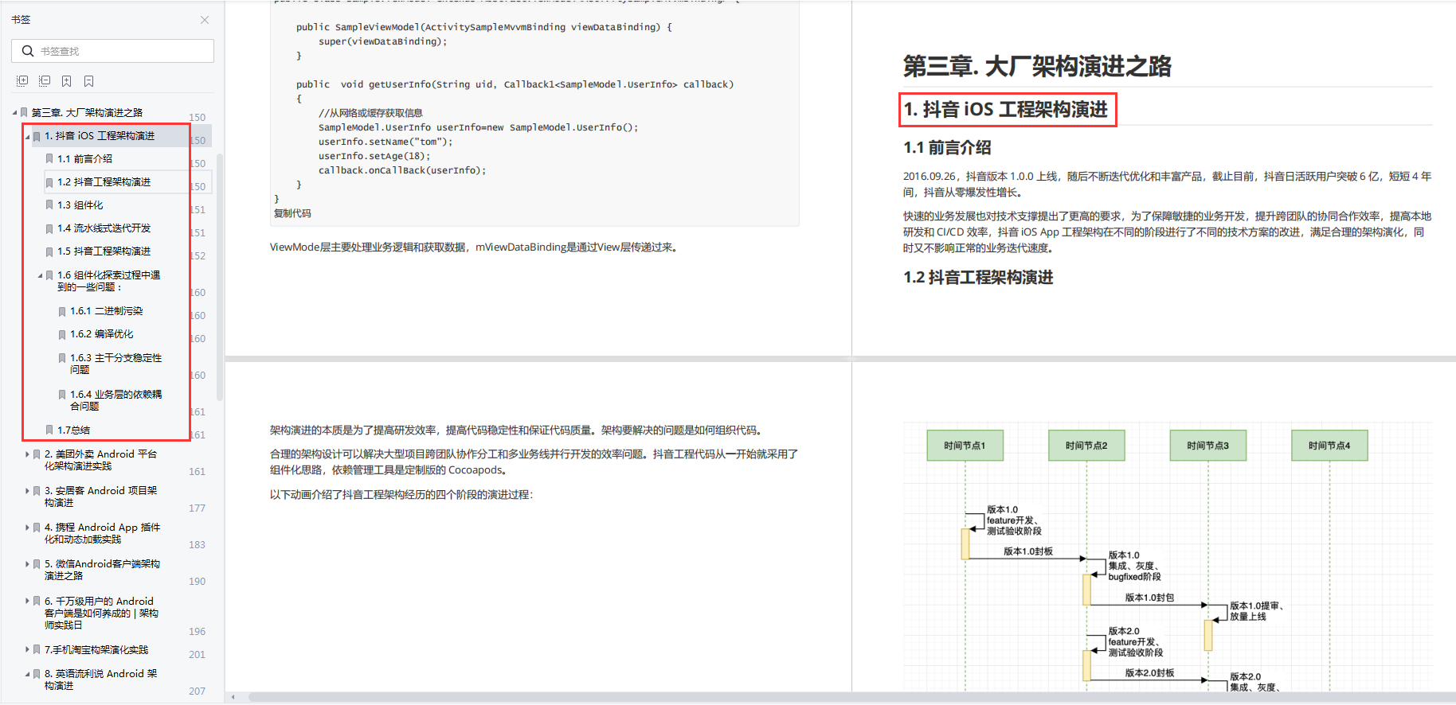Click the 版本2.0封板 arrow label in diagram
The height and width of the screenshot is (705, 1456).
click(x=1149, y=673)
